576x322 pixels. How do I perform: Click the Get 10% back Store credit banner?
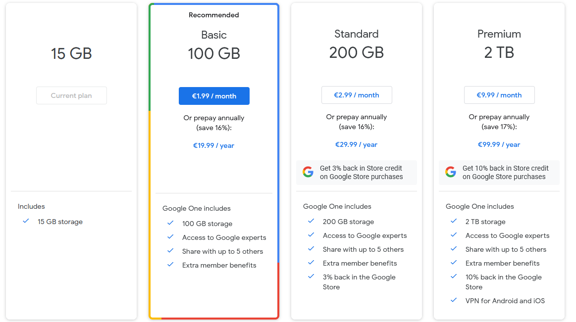click(505, 172)
